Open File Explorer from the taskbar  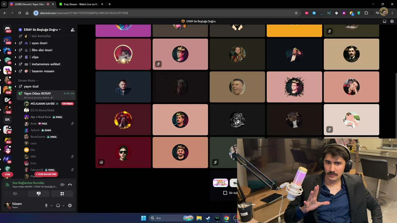(x=199, y=218)
